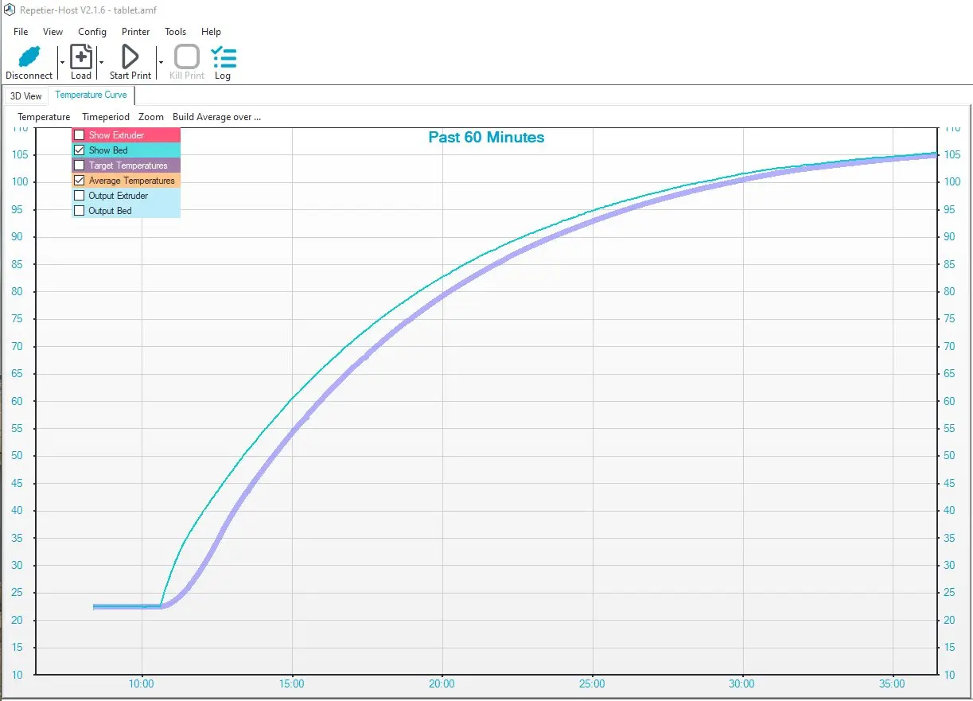Uncheck the Average Temperatures checkbox
Screen dimensions: 973x701
(x=80, y=181)
